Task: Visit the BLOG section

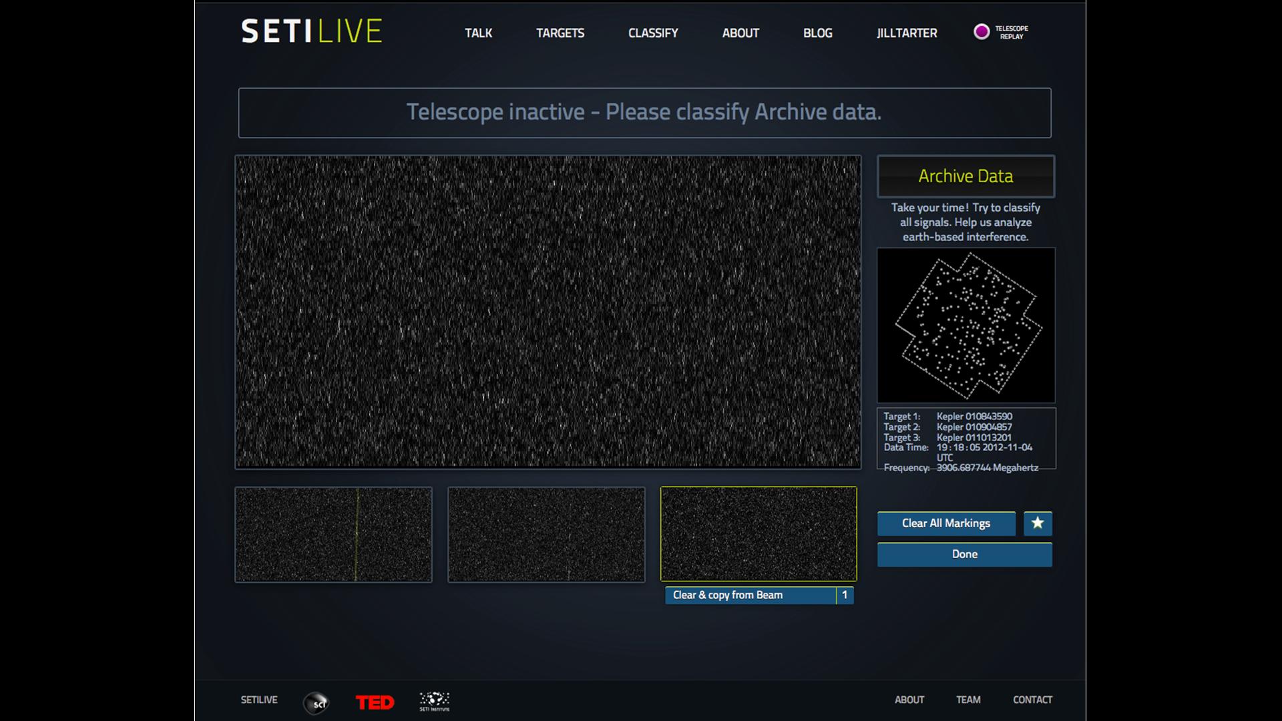Action: (817, 33)
